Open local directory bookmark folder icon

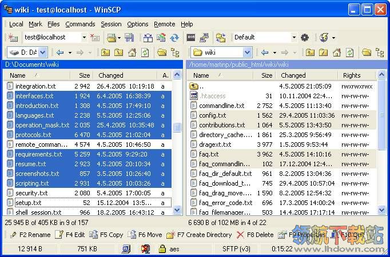(162, 53)
